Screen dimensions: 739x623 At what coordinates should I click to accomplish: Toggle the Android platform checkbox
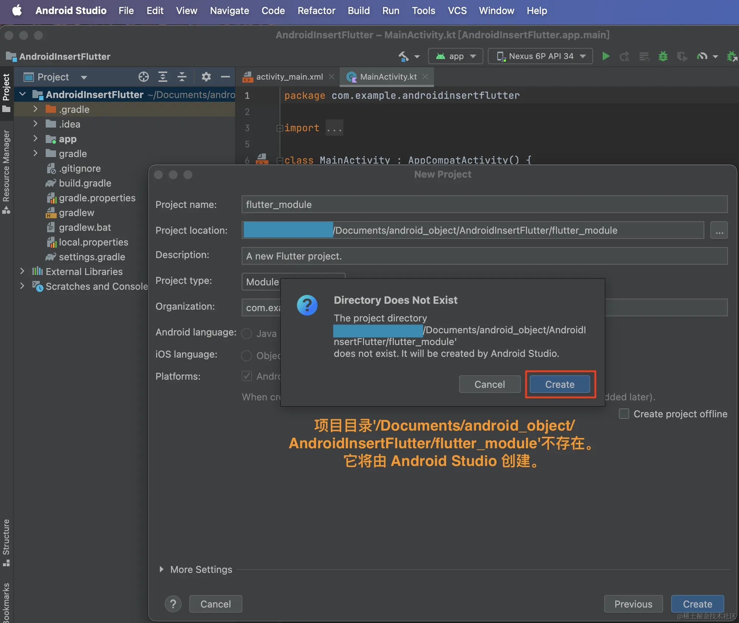click(246, 376)
